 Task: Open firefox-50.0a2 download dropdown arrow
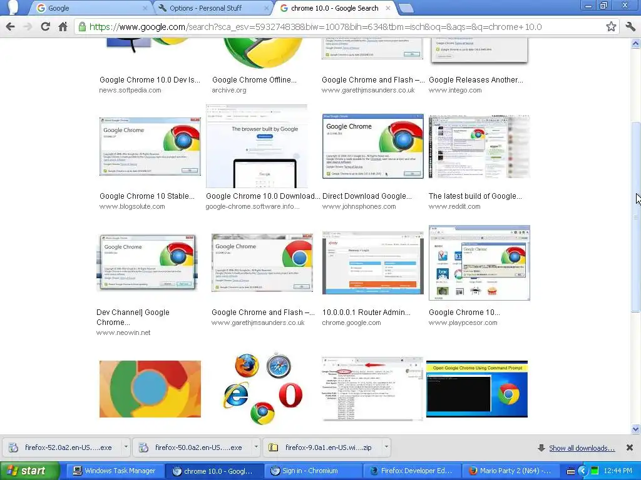(x=256, y=447)
